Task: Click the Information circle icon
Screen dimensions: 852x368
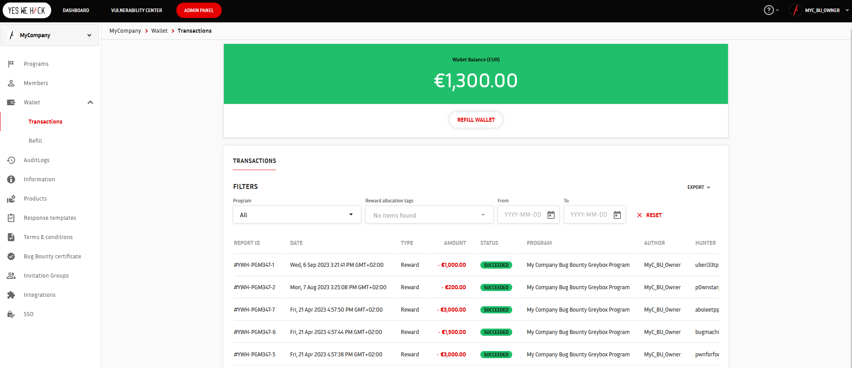Action: click(11, 180)
